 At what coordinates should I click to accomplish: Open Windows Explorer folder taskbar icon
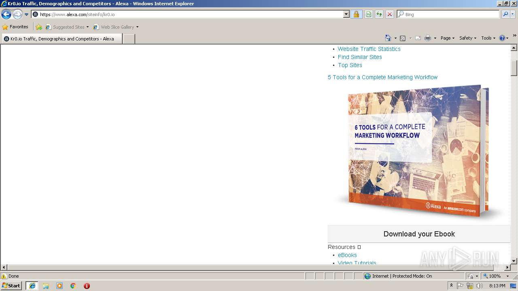[46, 286]
